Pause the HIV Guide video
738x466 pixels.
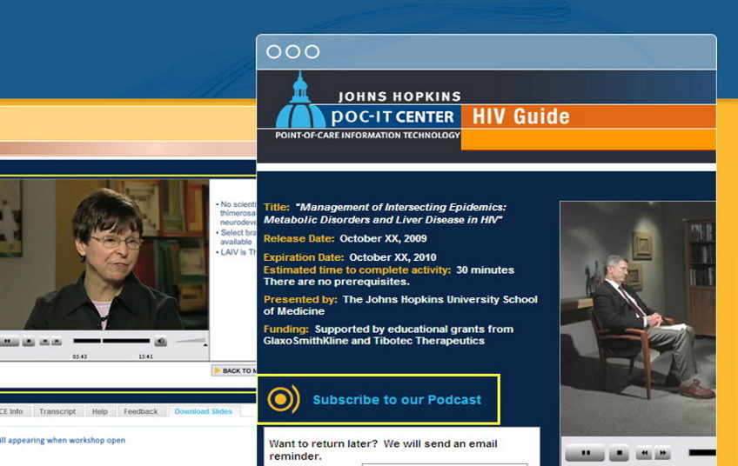tap(585, 453)
